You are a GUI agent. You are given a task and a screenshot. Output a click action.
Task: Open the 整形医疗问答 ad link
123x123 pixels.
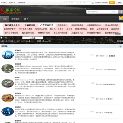[28, 33]
